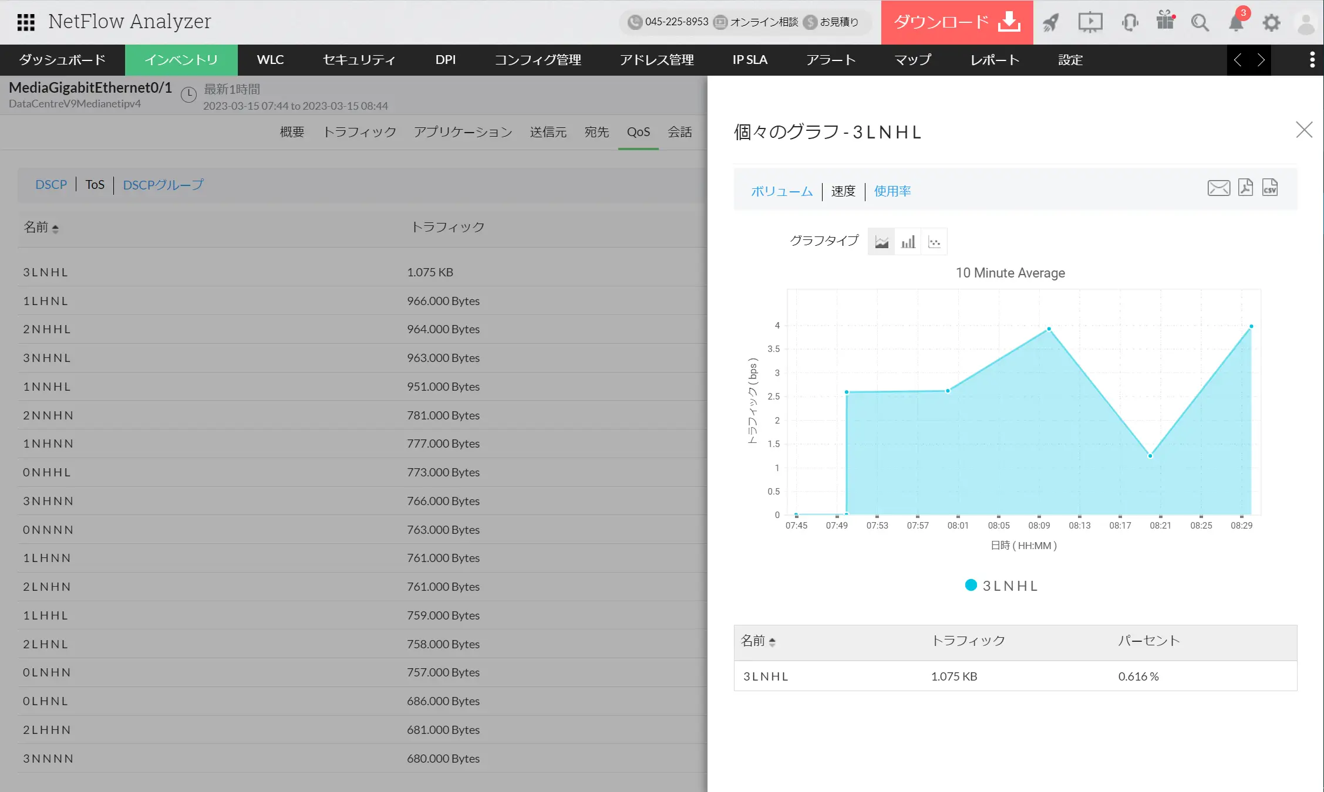Export the graph as CSV
This screenshot has height=792, width=1324.
1270,188
